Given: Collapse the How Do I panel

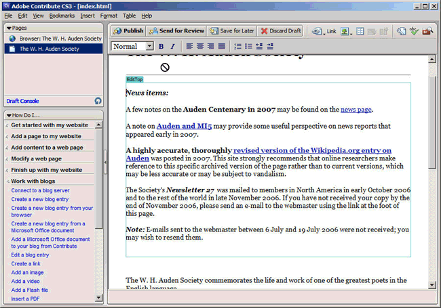Looking at the screenshot, I should coord(9,115).
